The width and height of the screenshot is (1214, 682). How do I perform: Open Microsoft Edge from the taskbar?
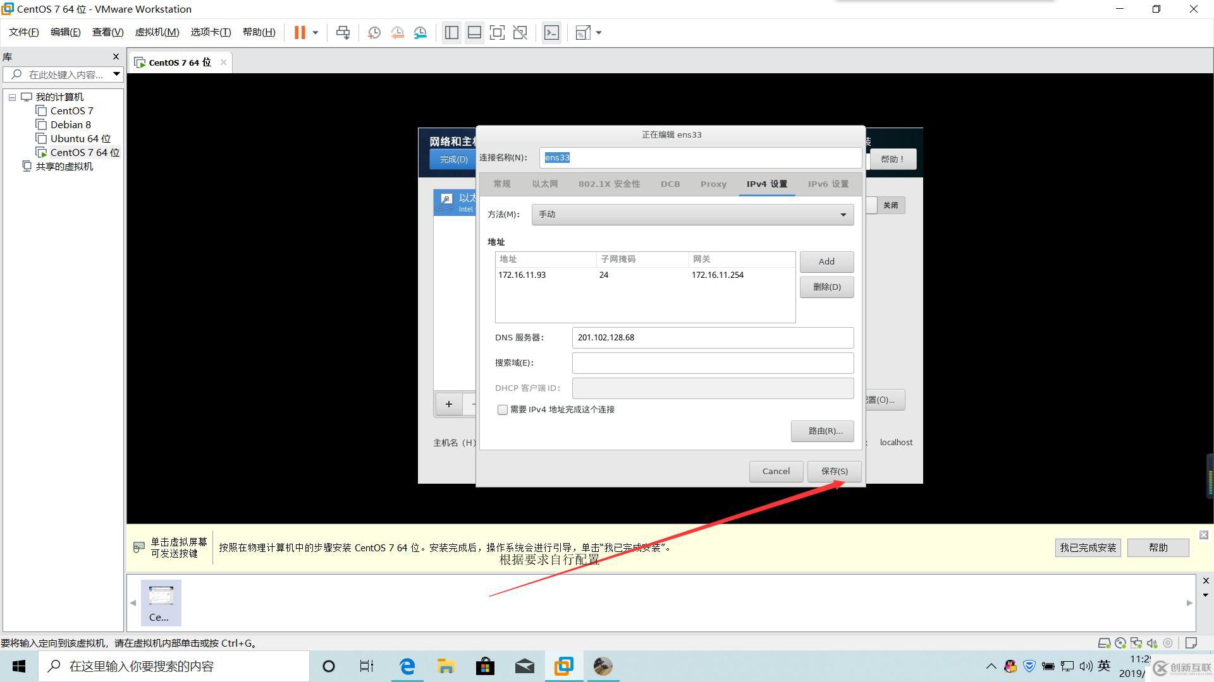[407, 666]
